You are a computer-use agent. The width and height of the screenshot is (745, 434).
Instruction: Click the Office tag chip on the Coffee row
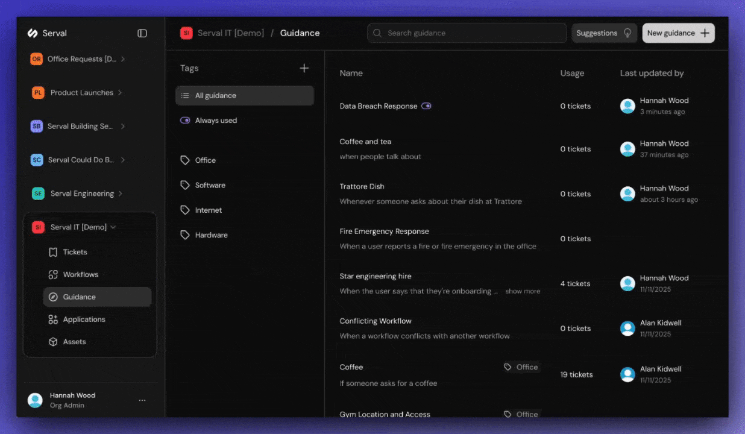tap(521, 367)
